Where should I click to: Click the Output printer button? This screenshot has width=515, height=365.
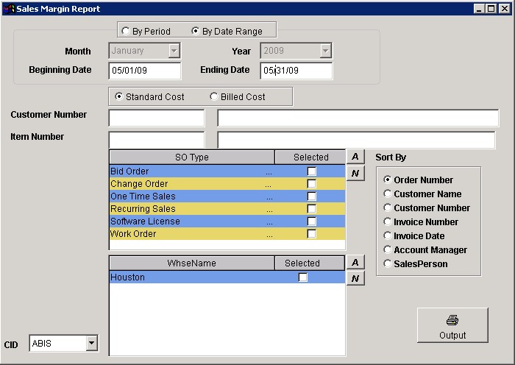(452, 326)
